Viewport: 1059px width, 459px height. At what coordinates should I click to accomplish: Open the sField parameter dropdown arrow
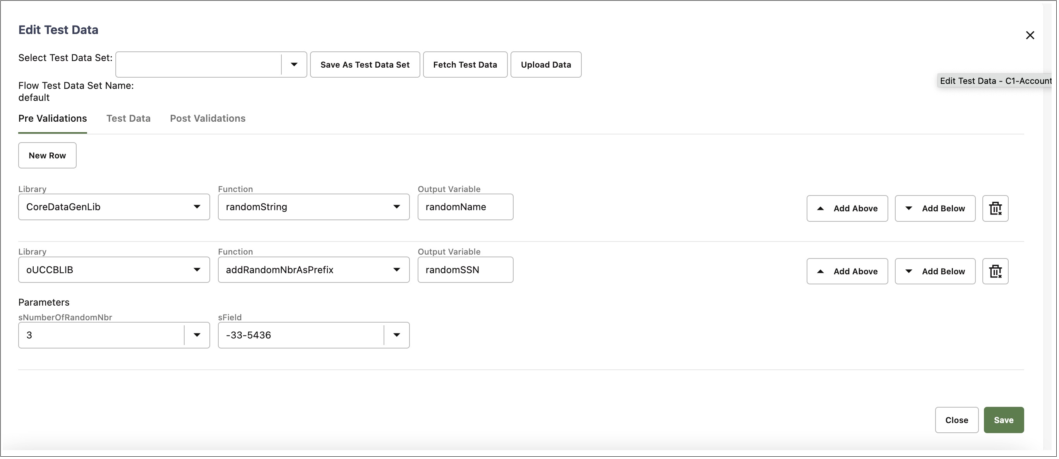(396, 335)
